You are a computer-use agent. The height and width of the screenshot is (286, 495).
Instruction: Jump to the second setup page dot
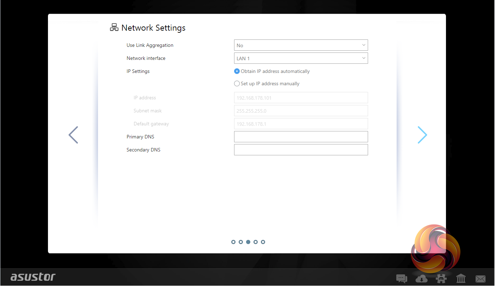point(241,242)
